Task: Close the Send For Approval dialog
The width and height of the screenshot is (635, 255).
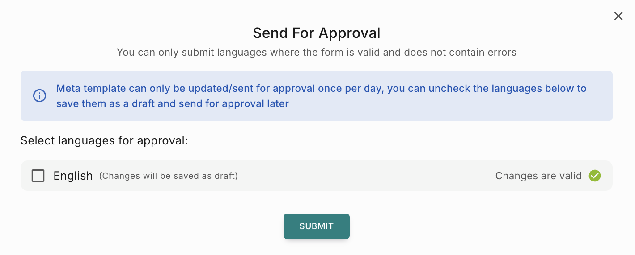Action: 618,16
